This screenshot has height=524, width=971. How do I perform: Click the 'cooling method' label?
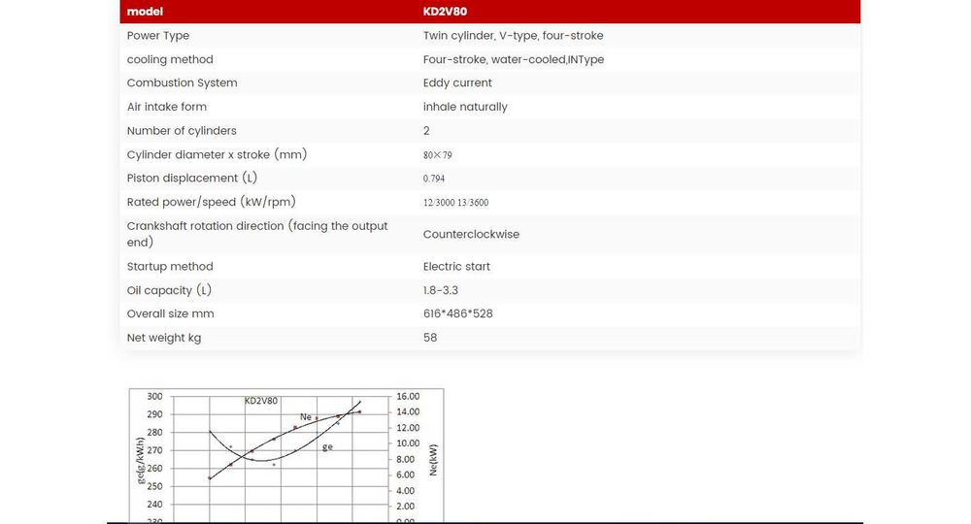tap(170, 59)
